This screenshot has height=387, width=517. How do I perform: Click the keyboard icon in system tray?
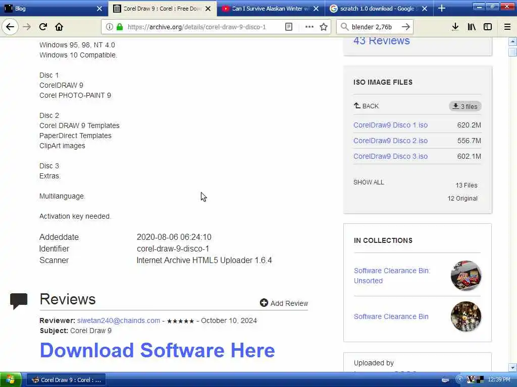445,380
